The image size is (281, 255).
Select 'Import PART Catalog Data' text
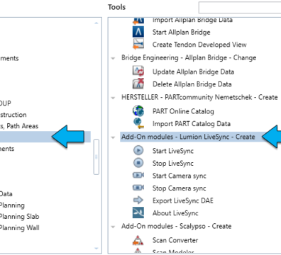192,124
